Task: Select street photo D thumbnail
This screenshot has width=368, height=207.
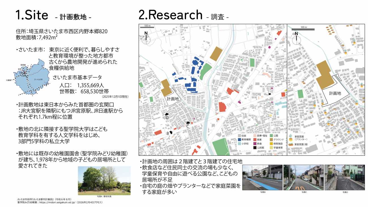Action: point(345,178)
